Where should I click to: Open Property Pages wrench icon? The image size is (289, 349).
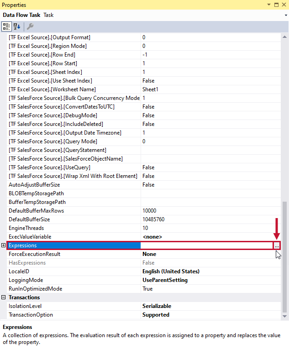pos(30,26)
